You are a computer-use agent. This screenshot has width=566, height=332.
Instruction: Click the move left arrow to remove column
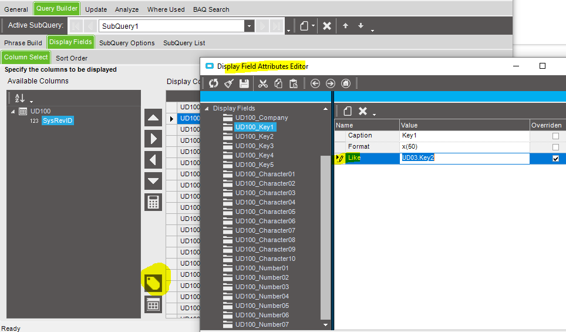(153, 160)
